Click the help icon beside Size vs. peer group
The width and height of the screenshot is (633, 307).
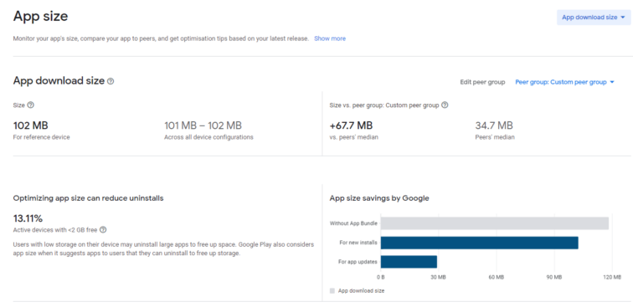point(445,105)
